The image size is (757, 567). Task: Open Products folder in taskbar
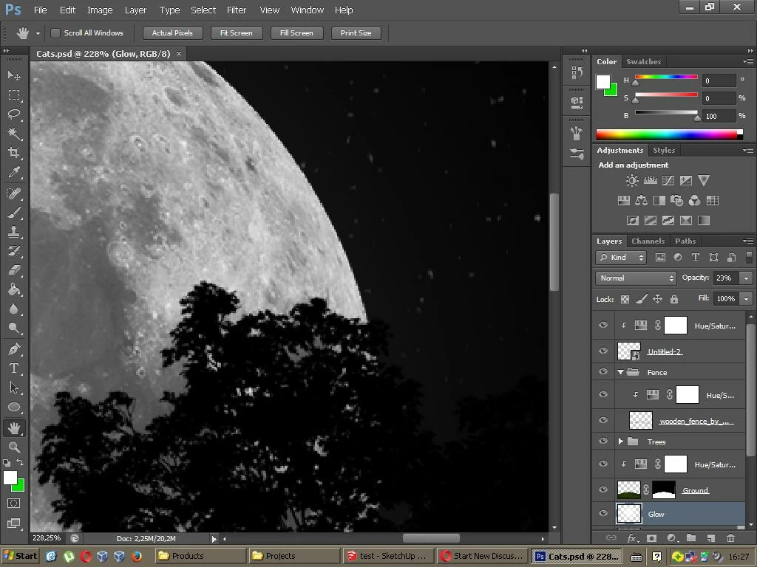[x=200, y=556]
